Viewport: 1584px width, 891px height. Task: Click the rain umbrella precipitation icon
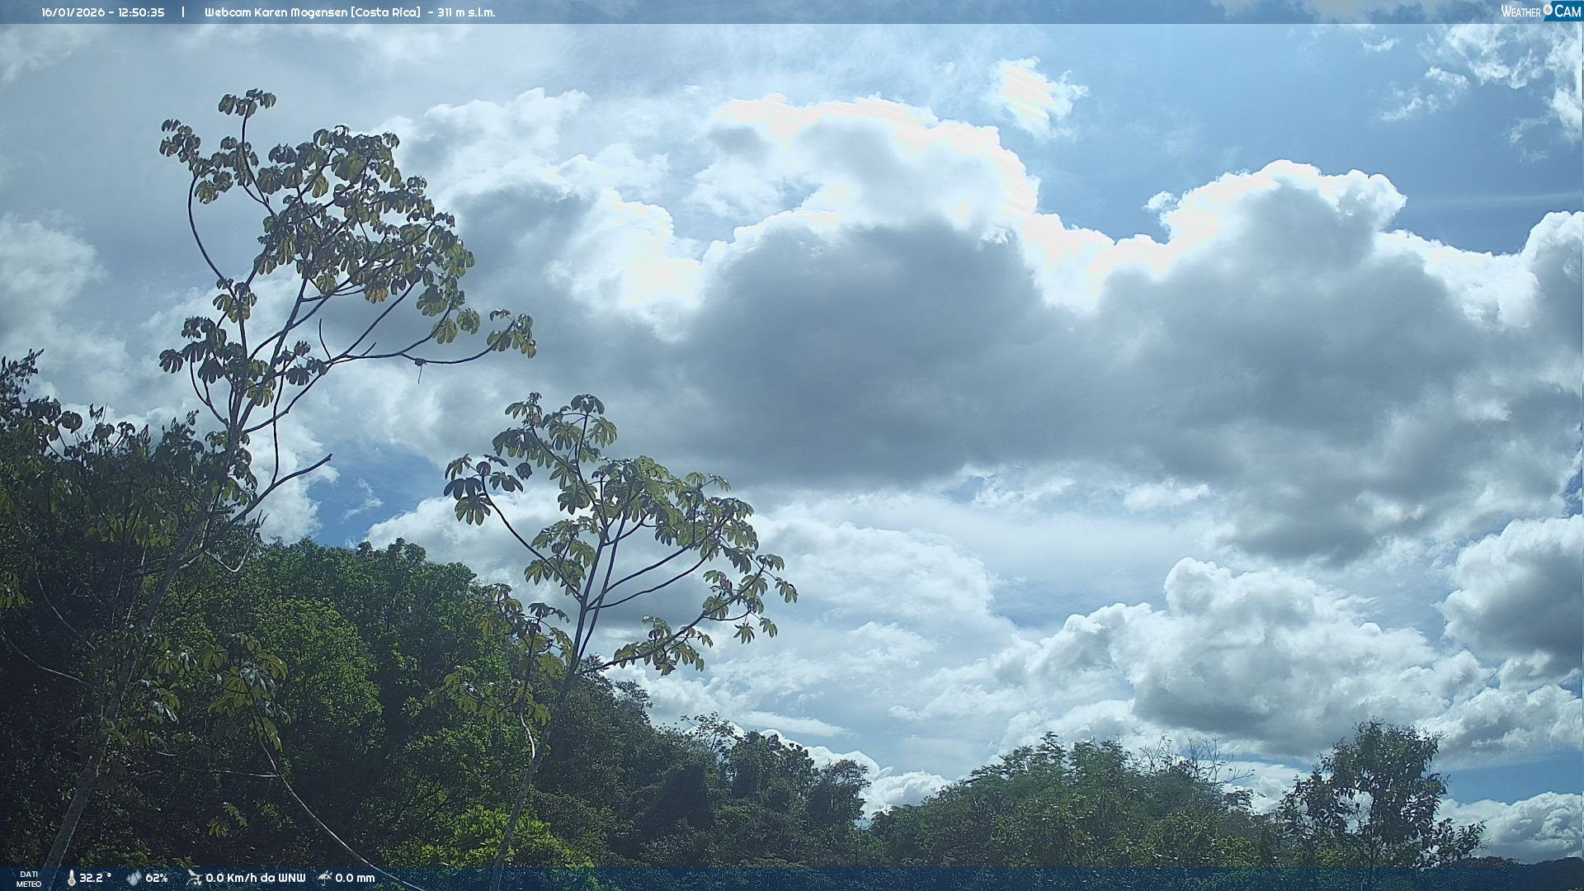pos(325,878)
